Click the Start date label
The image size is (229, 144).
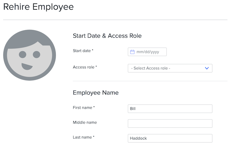click(83, 51)
